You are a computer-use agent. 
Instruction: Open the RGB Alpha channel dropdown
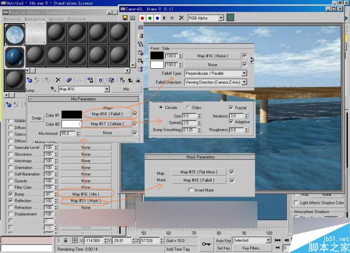coord(220,18)
